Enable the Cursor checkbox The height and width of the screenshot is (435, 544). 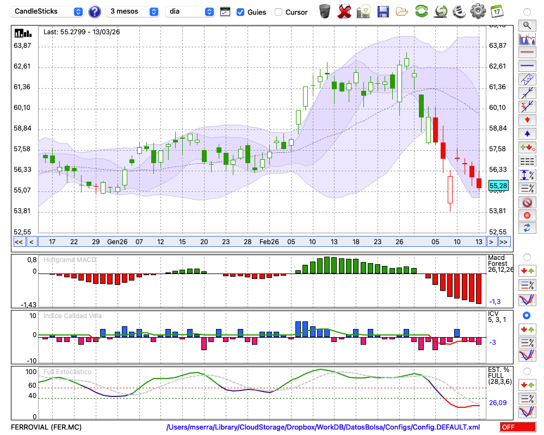click(x=278, y=12)
